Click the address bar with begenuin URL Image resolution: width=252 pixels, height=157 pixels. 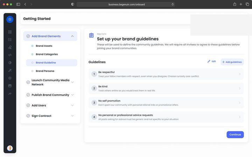[126, 4]
